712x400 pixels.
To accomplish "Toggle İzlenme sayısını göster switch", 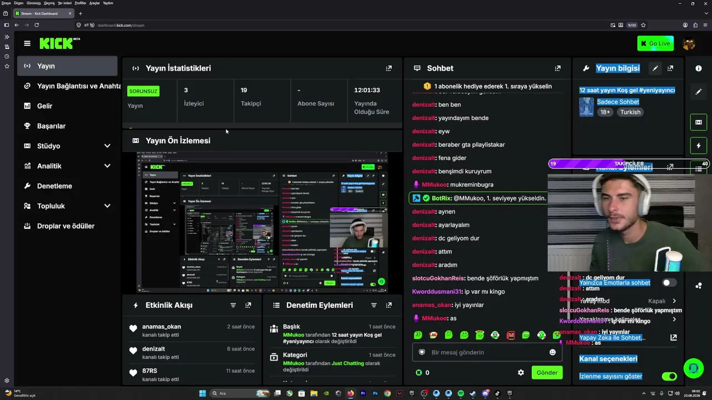I will click(669, 377).
